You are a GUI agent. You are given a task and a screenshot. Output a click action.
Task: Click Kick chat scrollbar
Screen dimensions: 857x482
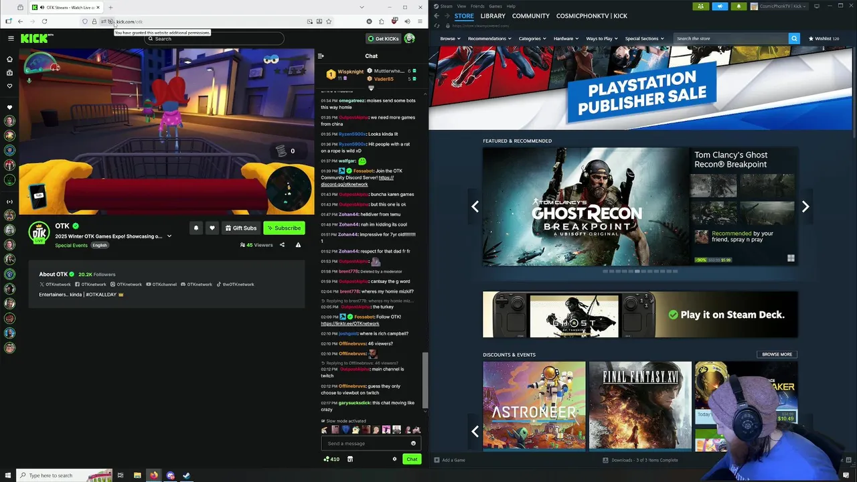point(424,380)
